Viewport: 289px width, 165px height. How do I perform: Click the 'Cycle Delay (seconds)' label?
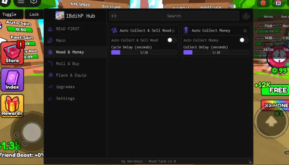tap(131, 47)
